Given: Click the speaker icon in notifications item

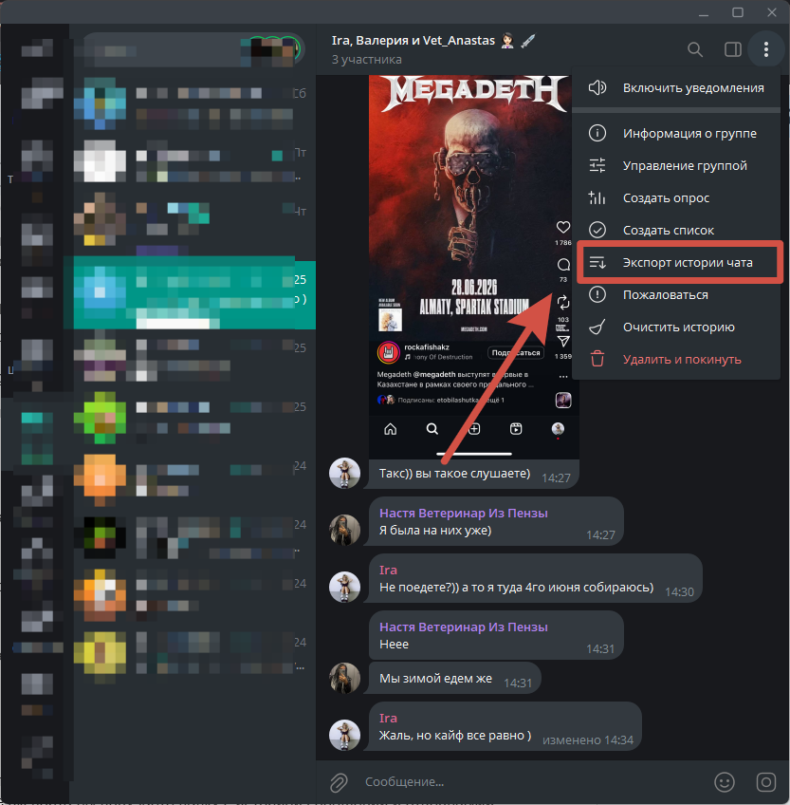Looking at the screenshot, I should coord(597,87).
